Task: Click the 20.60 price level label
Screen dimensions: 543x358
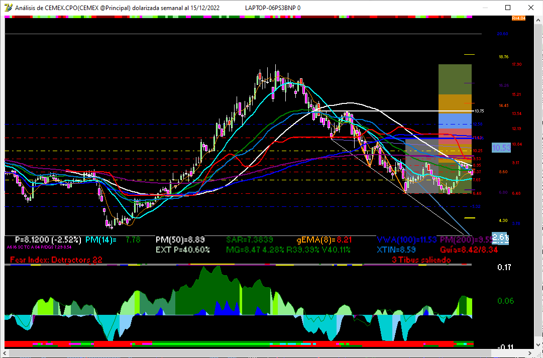Action: click(502, 34)
